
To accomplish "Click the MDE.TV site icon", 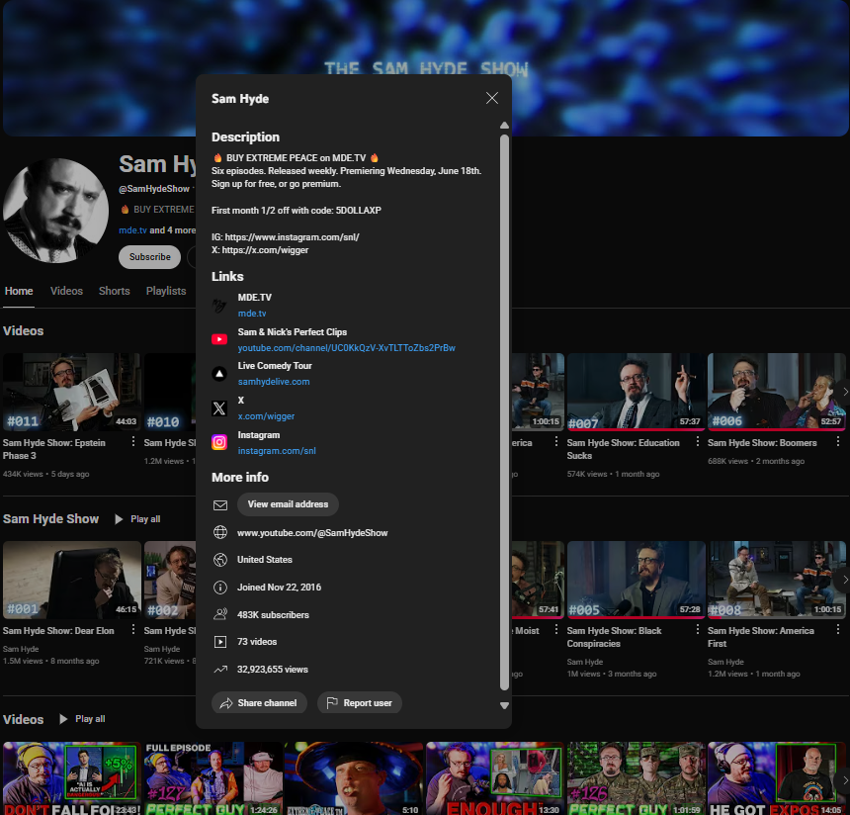I will [218, 305].
